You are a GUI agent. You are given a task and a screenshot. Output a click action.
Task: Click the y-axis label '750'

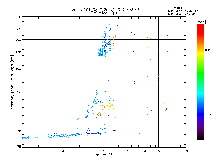point(18,17)
